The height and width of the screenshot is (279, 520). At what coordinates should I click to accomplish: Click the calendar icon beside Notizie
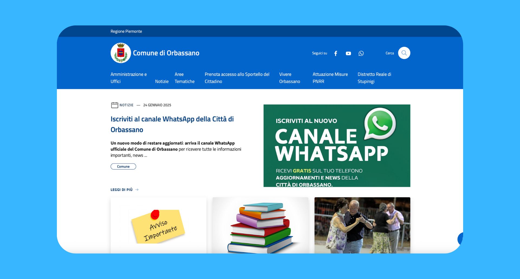coord(115,105)
